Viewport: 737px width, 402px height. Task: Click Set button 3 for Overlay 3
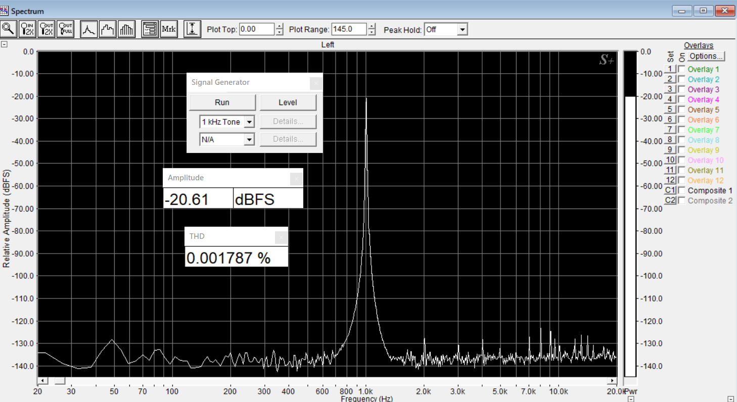pos(670,89)
